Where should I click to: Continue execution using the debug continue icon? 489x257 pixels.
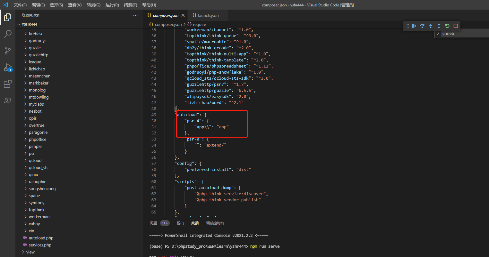[x=414, y=26]
